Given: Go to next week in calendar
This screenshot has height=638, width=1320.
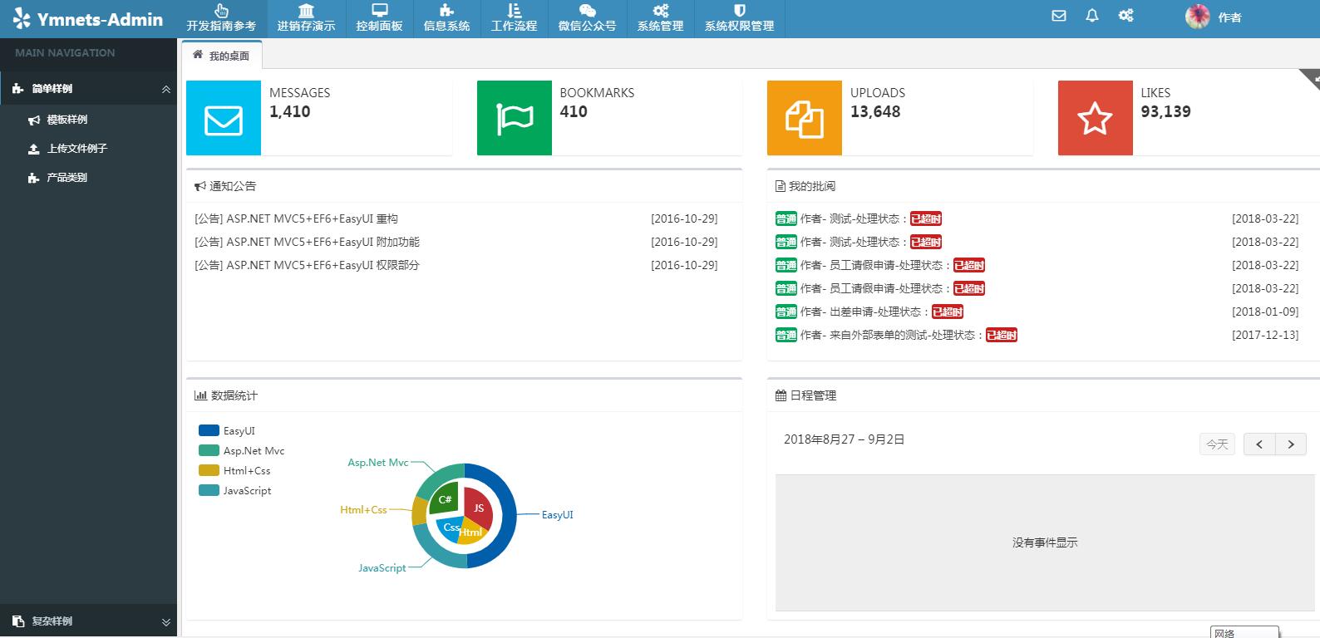Looking at the screenshot, I should coord(1291,444).
